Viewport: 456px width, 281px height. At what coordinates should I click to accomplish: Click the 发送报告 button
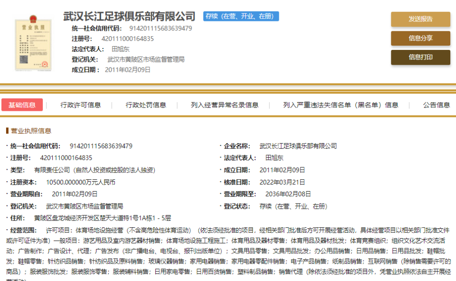(420, 19)
